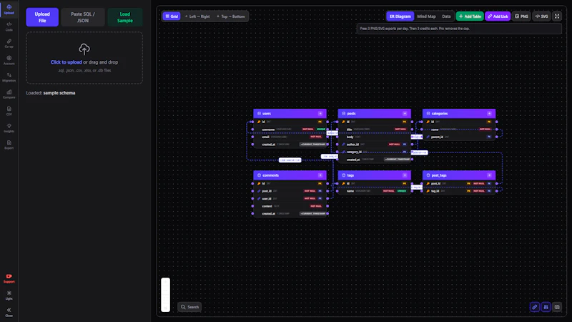
Task: Open the Account section in sidebar
Action: 9,60
